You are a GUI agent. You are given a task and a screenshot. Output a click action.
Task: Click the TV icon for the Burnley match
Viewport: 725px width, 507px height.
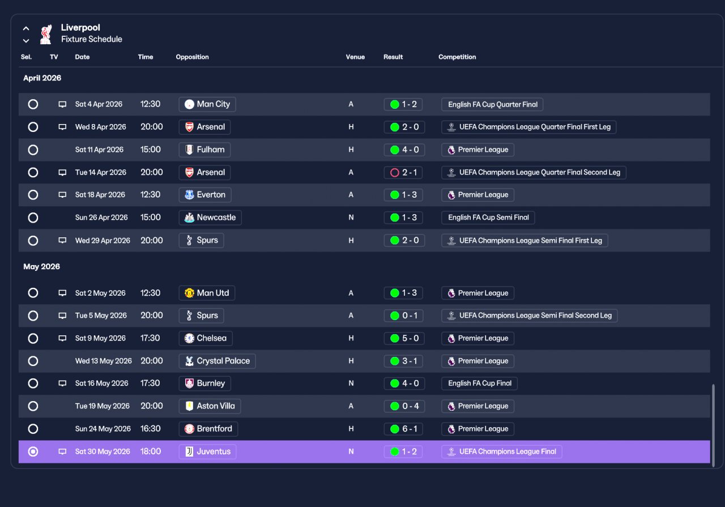tap(62, 384)
